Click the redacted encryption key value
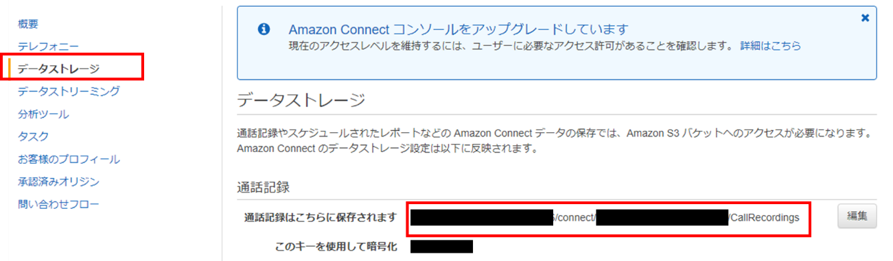Image resolution: width=893 pixels, height=261 pixels. (442, 246)
